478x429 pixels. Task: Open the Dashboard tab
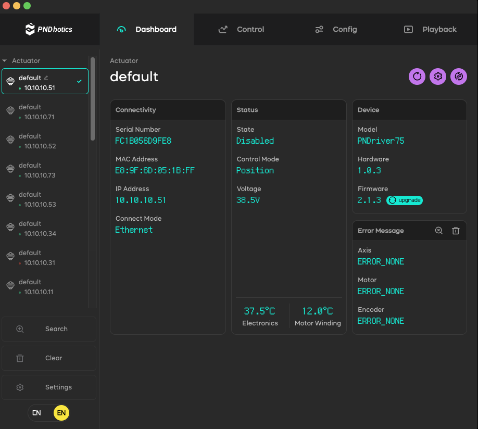point(147,29)
